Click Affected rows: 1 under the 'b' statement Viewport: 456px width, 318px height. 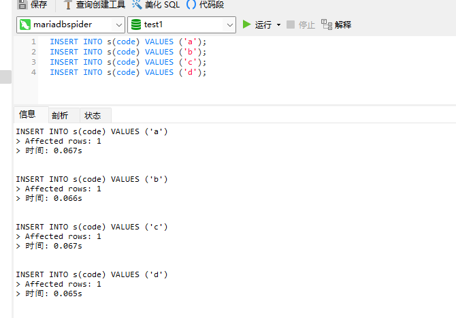[63, 189]
